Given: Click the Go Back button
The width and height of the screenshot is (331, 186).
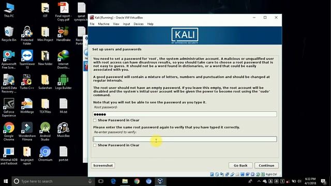Looking at the screenshot, I should 240,165.
